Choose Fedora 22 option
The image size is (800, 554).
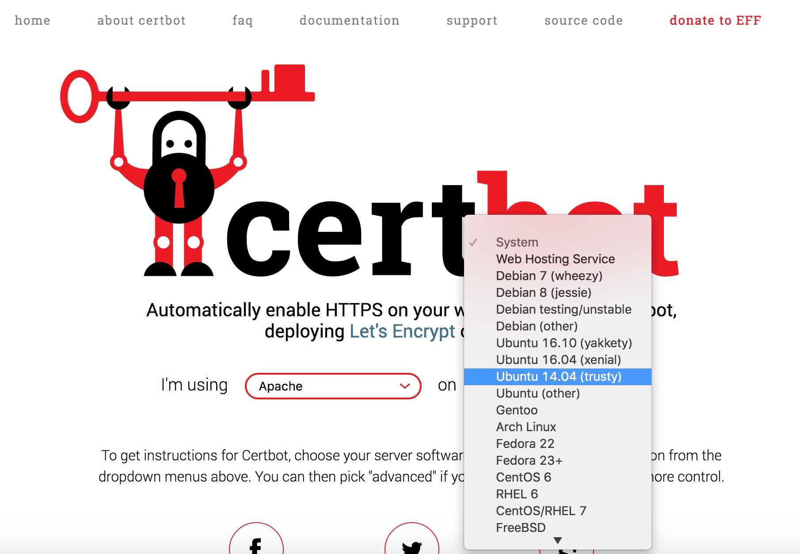click(558, 444)
